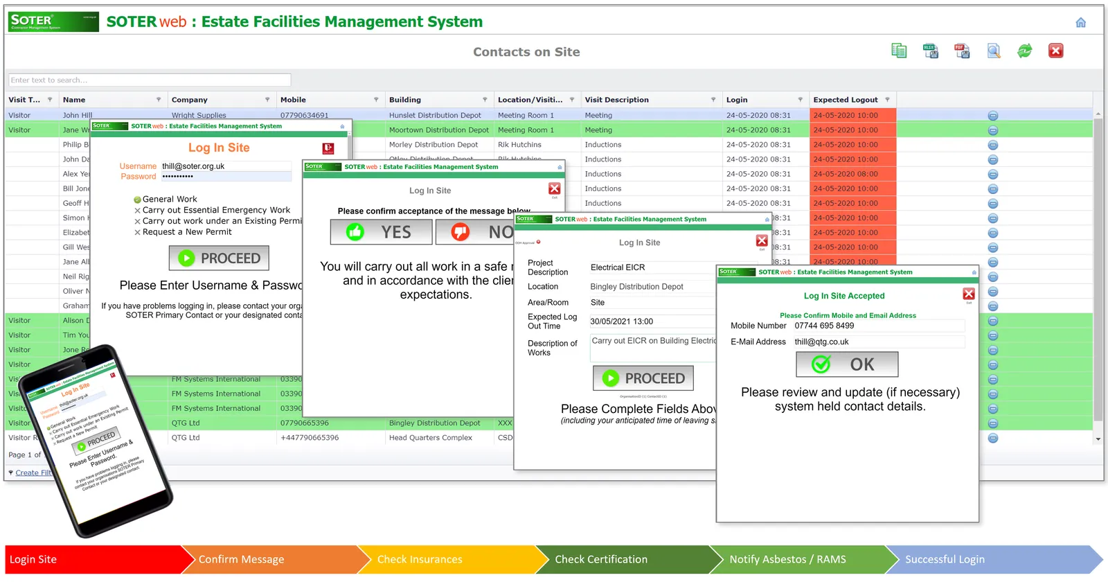Click the Enter text to search box
Viewport: 1108px width, 582px height.
150,80
